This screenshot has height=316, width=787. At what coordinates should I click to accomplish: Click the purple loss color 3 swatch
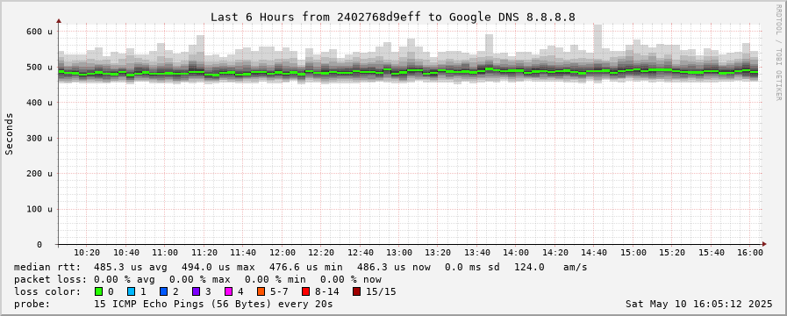click(x=197, y=291)
